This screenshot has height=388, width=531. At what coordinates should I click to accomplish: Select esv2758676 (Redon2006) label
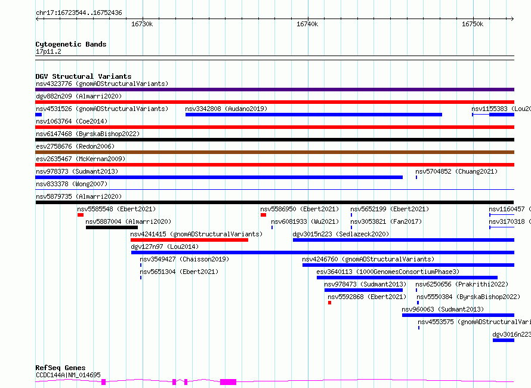click(75, 146)
